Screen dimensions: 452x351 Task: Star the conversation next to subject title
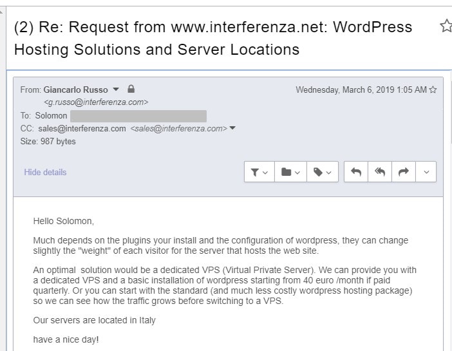pyautogui.click(x=446, y=26)
